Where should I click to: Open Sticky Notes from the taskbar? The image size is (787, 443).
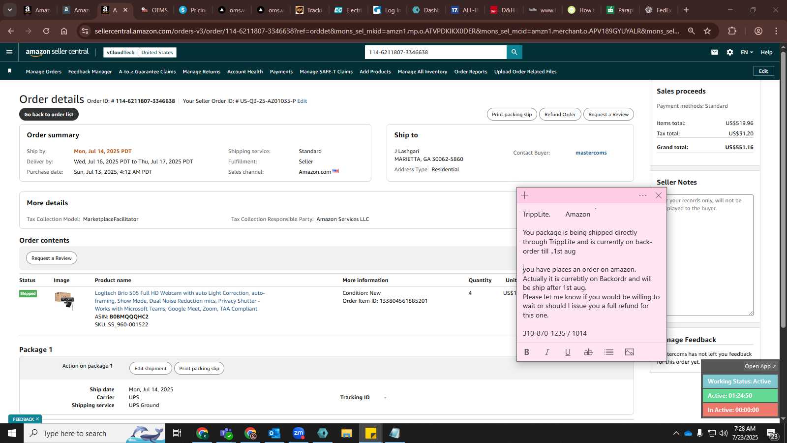[371, 433]
